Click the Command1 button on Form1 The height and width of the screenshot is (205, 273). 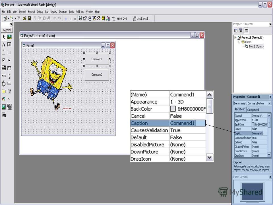[x=97, y=59]
